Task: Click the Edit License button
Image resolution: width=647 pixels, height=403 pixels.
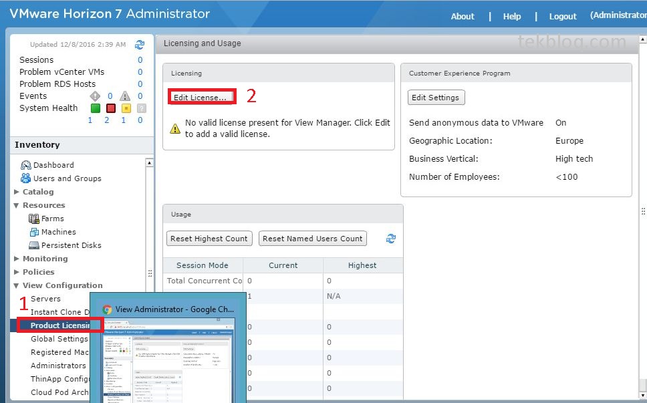Action: pyautogui.click(x=201, y=97)
